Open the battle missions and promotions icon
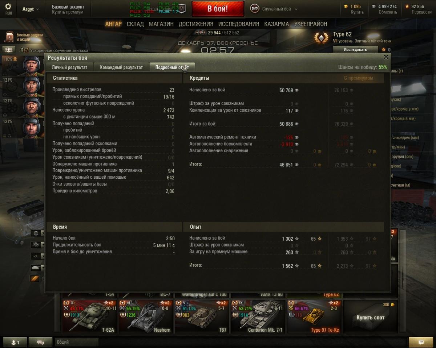The image size is (436, 348). (x=9, y=37)
